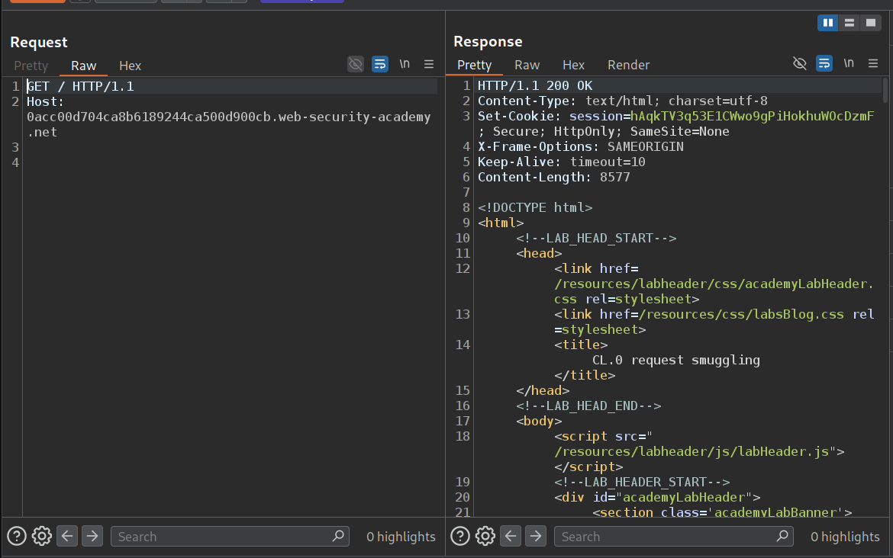The image size is (893, 558).
Task: Go to next match in response search
Action: tap(536, 536)
